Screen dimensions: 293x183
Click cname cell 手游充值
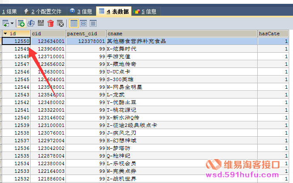tap(182, 56)
